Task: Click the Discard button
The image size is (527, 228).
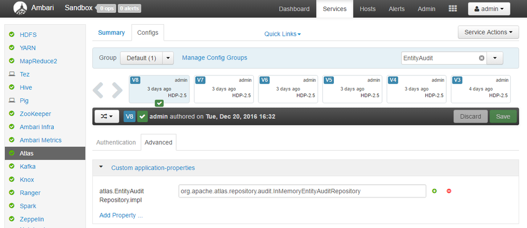Action: (x=471, y=116)
